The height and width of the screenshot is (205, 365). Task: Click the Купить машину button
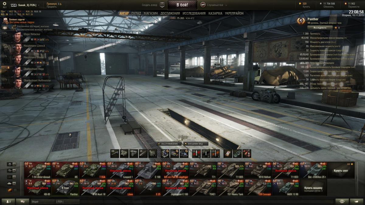(313, 188)
